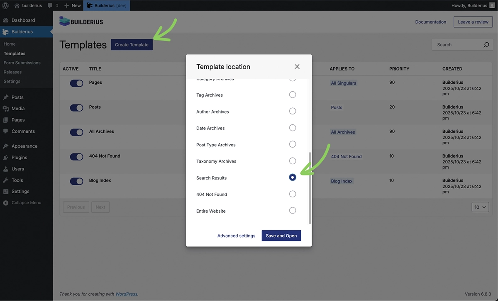Open the New dropdown in the admin bar
This screenshot has height=301, width=498.
pyautogui.click(x=72, y=5)
